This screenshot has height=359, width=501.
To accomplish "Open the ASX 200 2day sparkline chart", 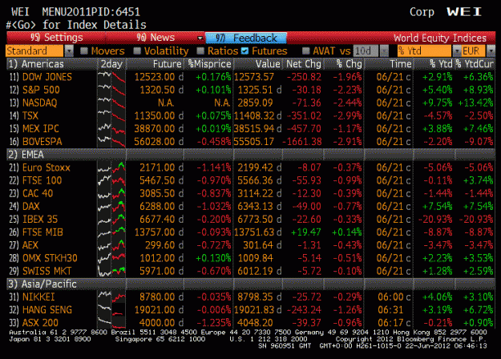I will [x=111, y=323].
